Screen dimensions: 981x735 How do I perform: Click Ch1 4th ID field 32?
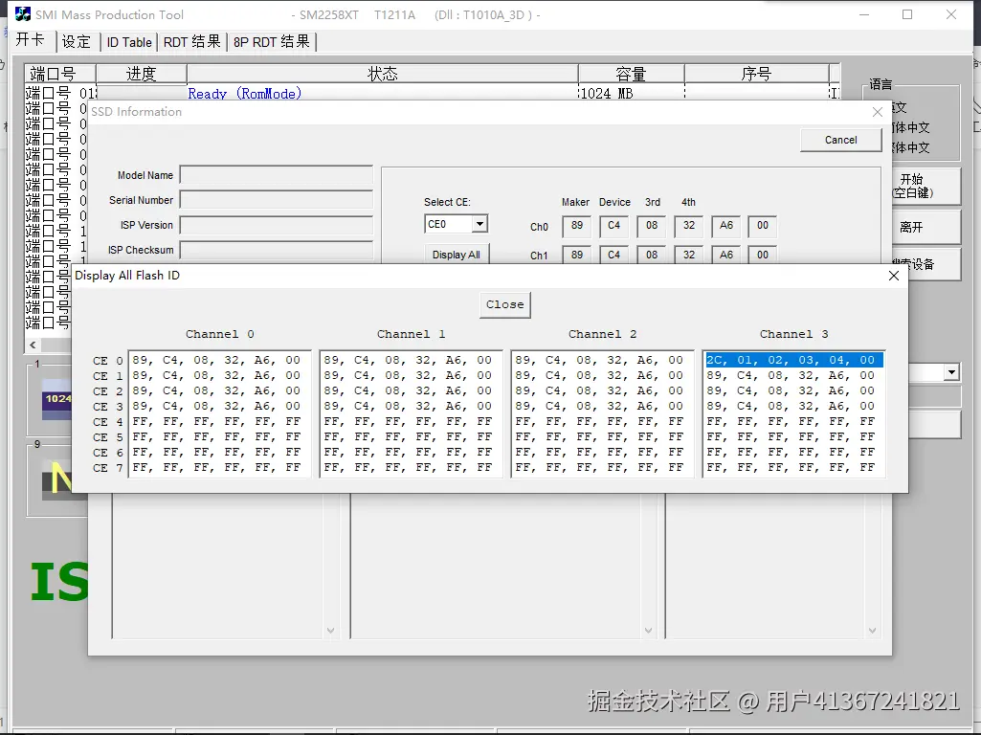pos(689,255)
